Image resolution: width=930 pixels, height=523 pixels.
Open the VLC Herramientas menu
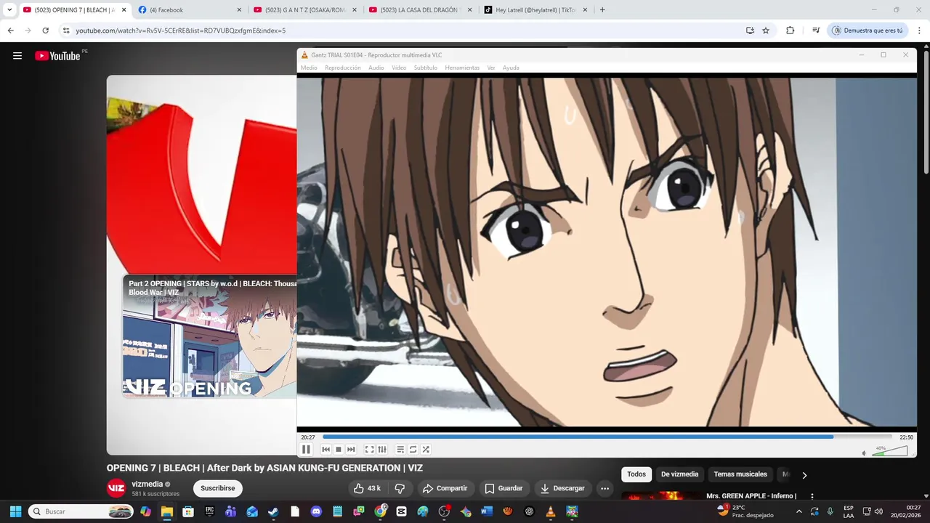(x=462, y=68)
